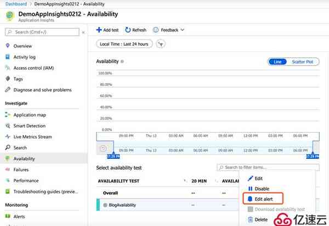This screenshot has width=329, height=226.
Task: Choose Disable in the context menu
Action: click(x=262, y=189)
